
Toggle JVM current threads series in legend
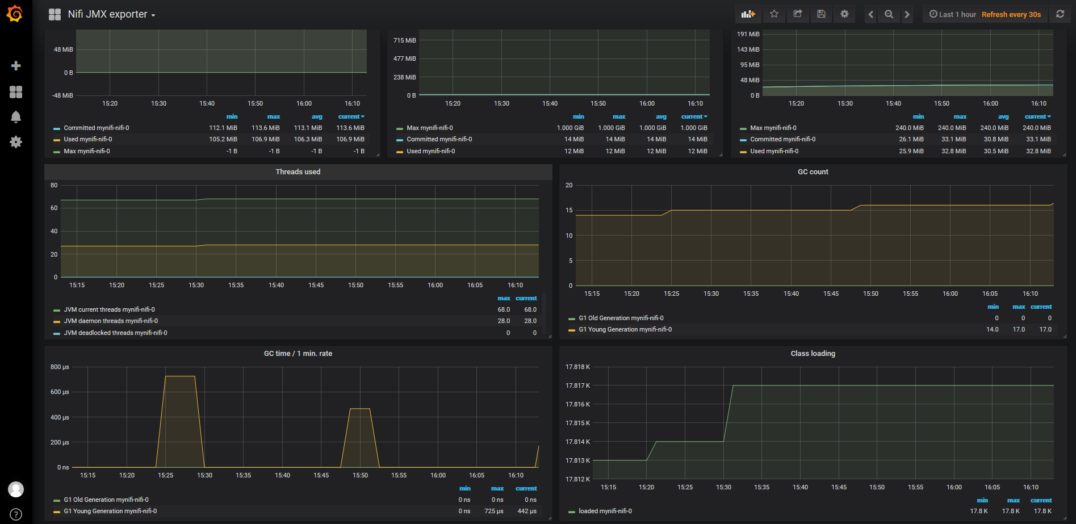tap(109, 310)
